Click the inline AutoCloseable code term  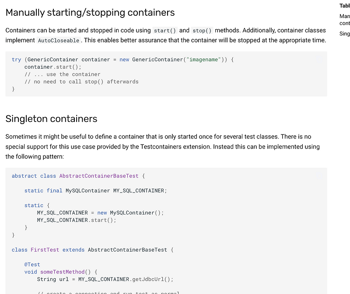[x=59, y=40]
